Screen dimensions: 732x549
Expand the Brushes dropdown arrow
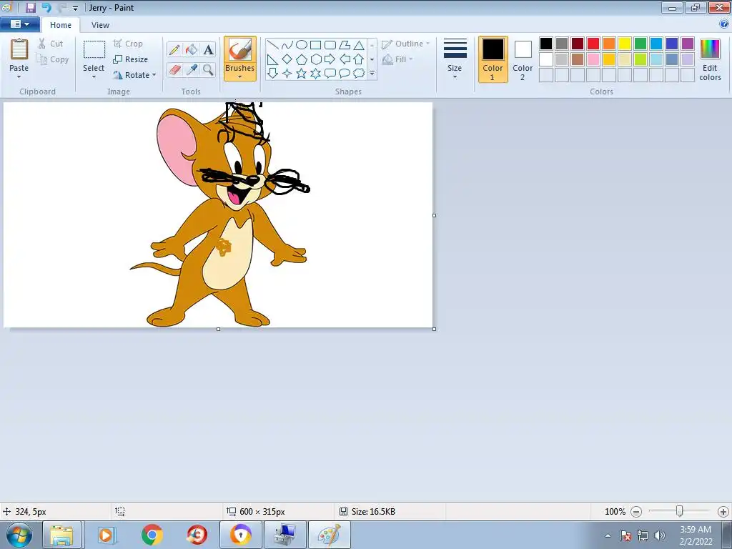coord(240,77)
